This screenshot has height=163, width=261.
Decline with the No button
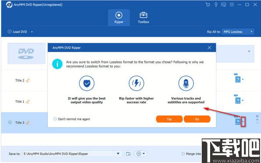[x=197, y=119]
